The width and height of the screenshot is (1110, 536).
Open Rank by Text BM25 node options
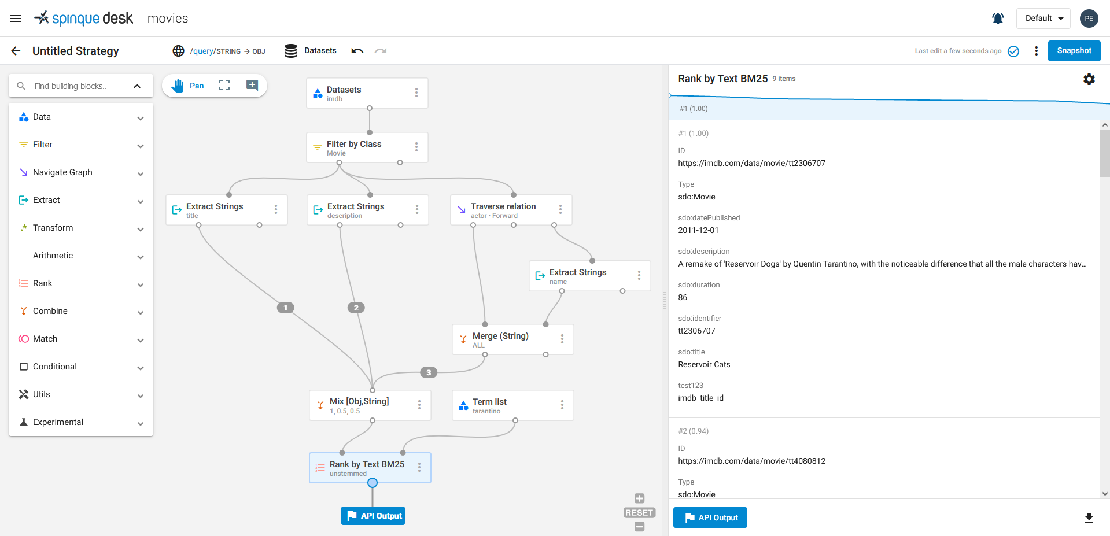419,467
